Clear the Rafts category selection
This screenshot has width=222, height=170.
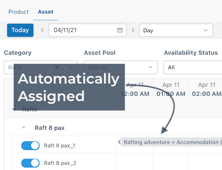(x=57, y=67)
